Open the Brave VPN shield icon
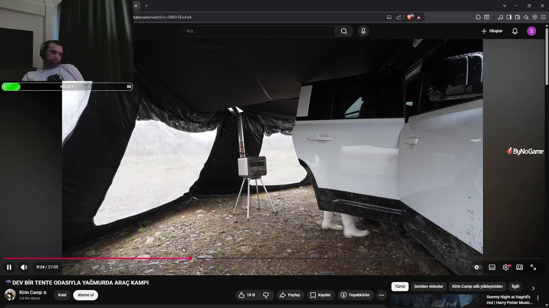Screen dimensions: 549x308 (534, 17)
